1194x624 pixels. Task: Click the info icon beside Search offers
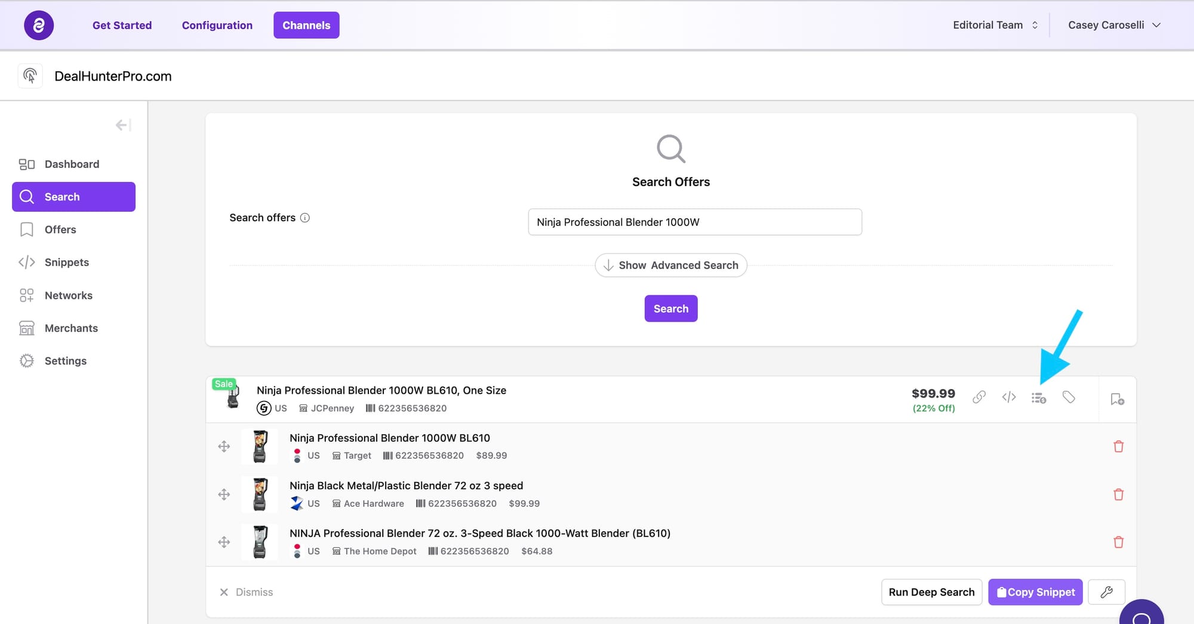[305, 218]
